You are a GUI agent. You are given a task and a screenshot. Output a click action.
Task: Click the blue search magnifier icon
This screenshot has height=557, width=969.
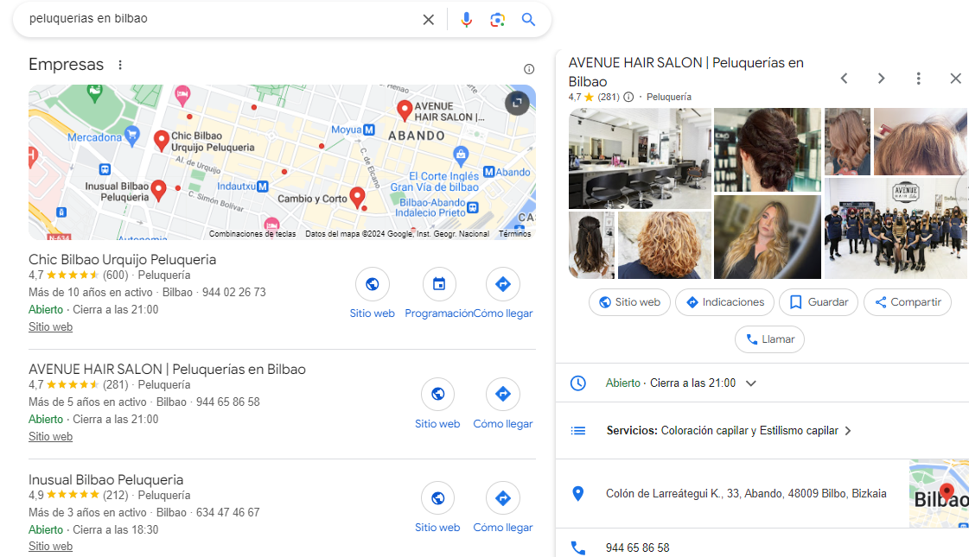coord(528,19)
